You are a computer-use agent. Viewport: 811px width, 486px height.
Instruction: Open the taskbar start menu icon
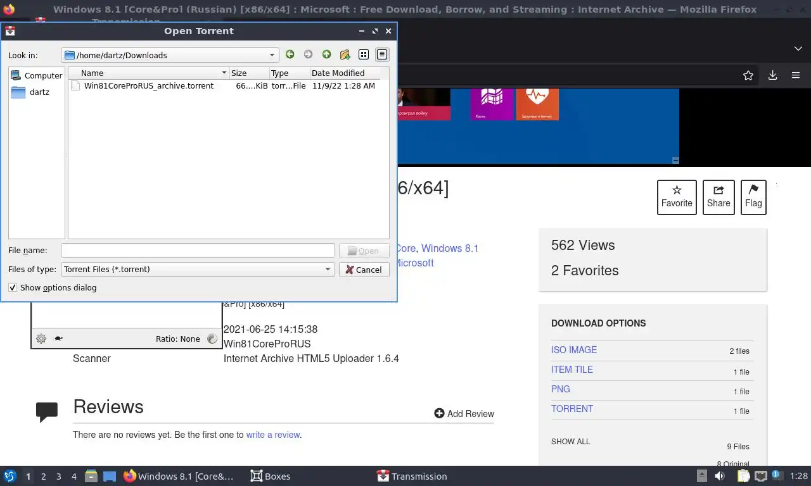click(x=10, y=476)
